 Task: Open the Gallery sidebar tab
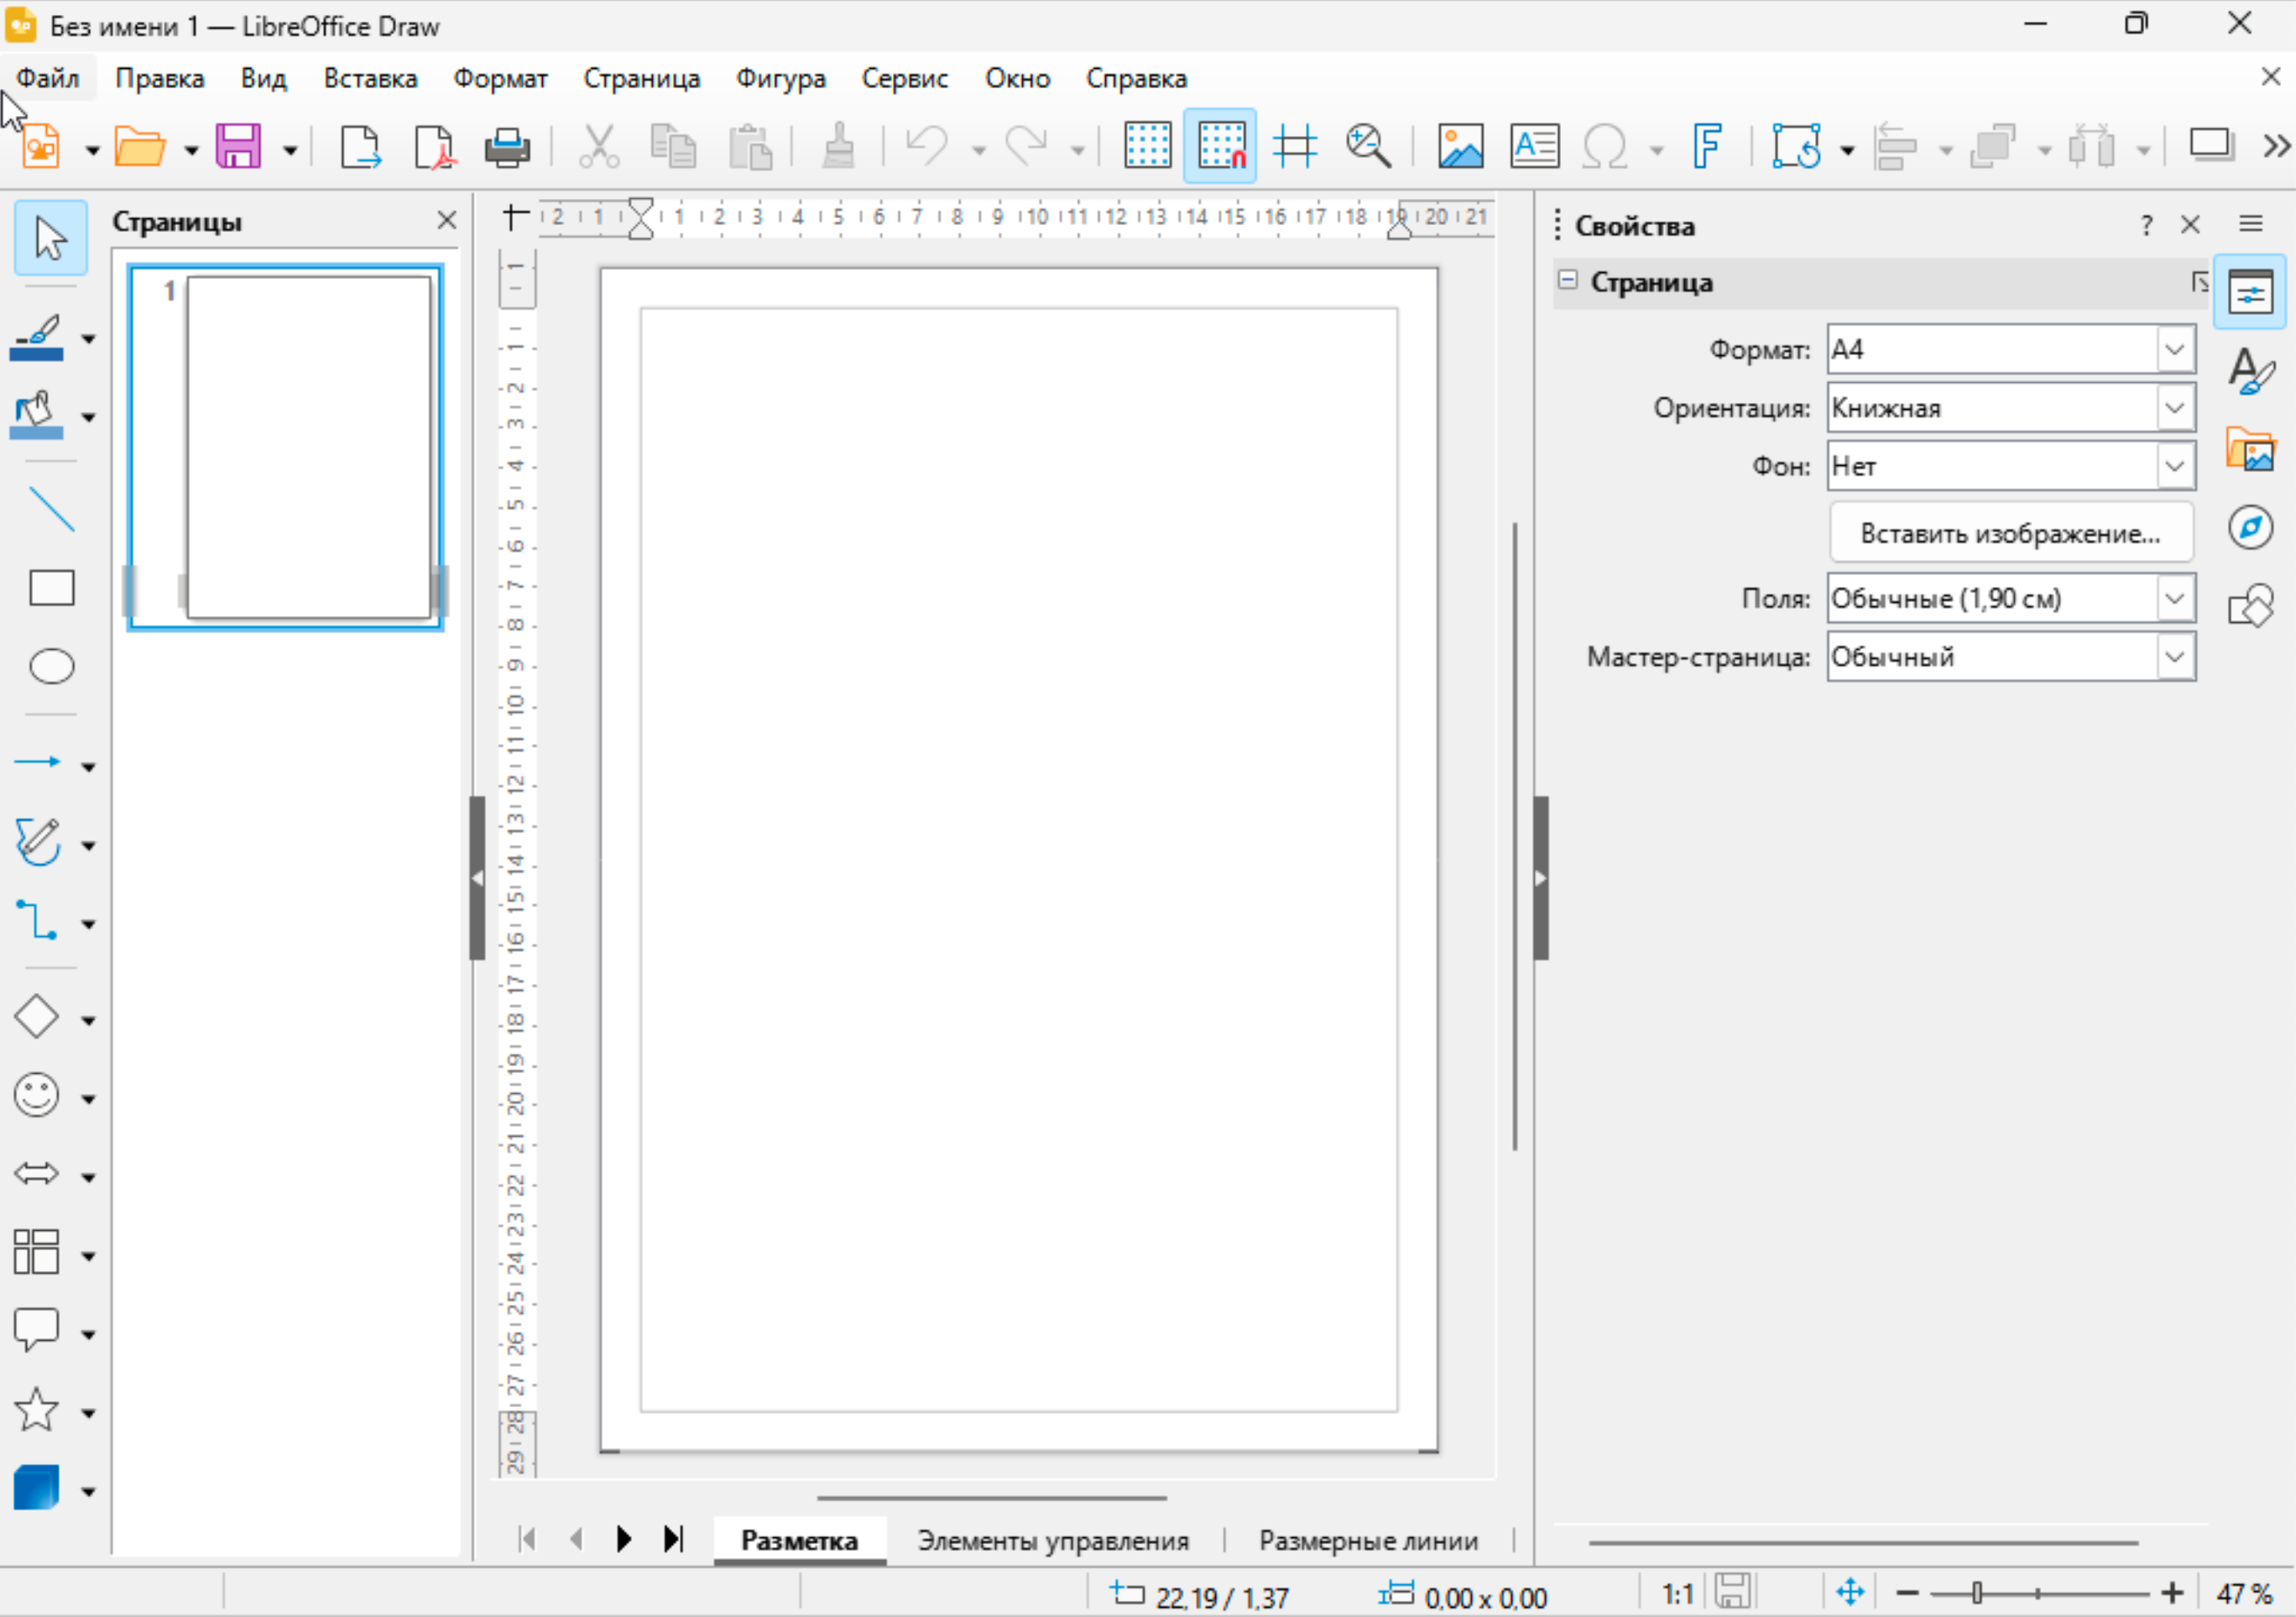(x=2250, y=448)
